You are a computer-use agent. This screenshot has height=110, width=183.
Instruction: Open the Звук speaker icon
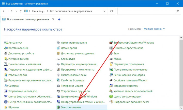click(x=111, y=53)
